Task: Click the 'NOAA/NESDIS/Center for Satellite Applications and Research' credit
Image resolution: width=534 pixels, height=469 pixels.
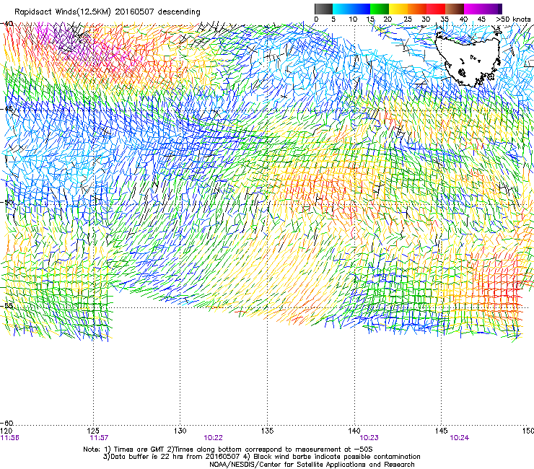Action: (312, 465)
